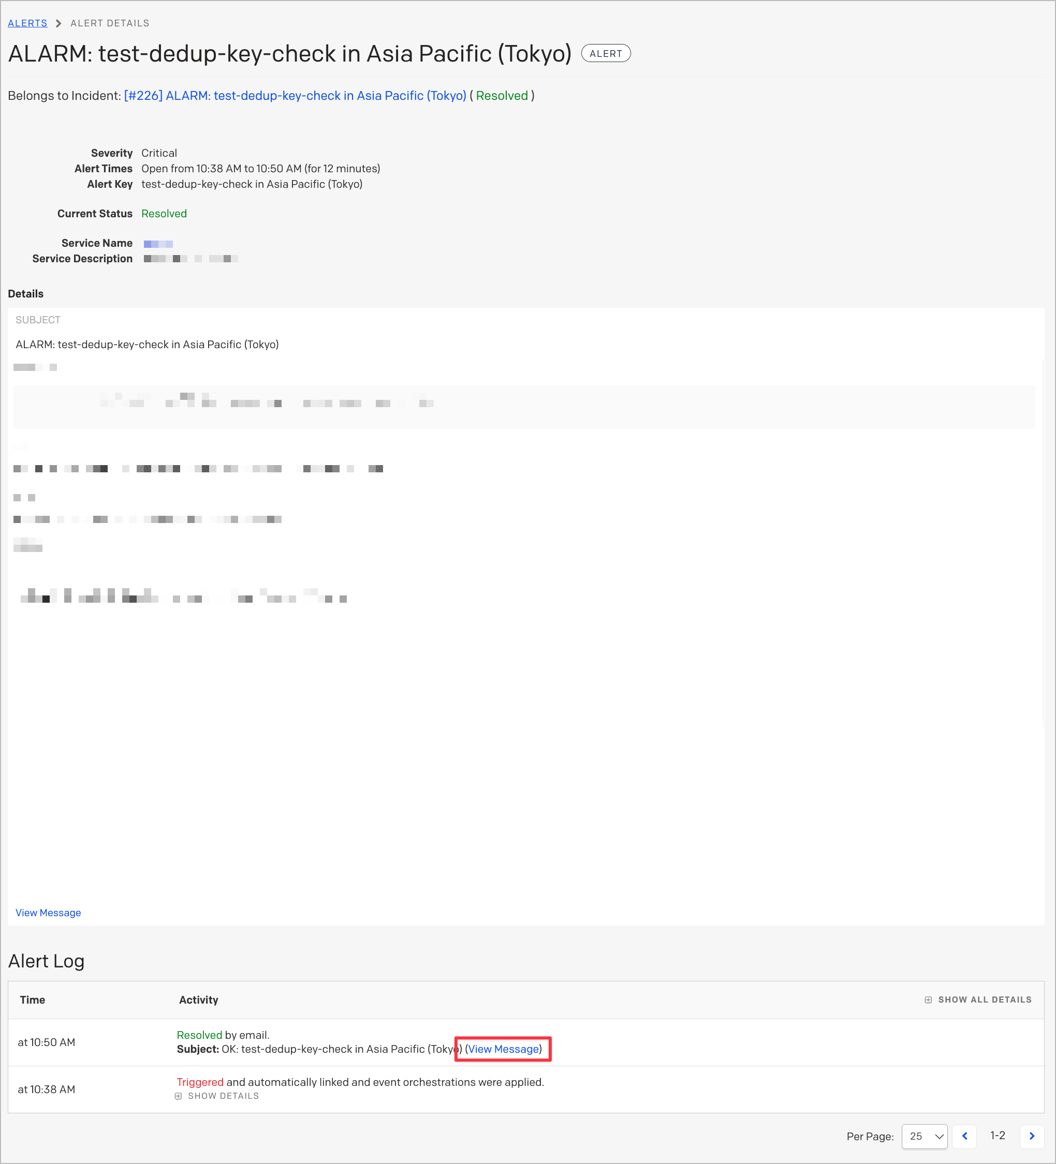Open View Message link below details
Viewport: 1056px width, 1164px height.
click(48, 912)
